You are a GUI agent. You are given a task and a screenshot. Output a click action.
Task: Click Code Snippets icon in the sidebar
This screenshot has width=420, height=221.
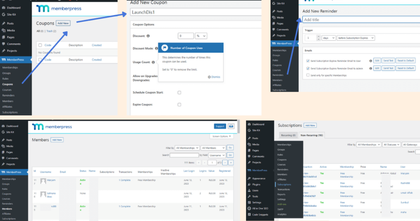coord(249,214)
